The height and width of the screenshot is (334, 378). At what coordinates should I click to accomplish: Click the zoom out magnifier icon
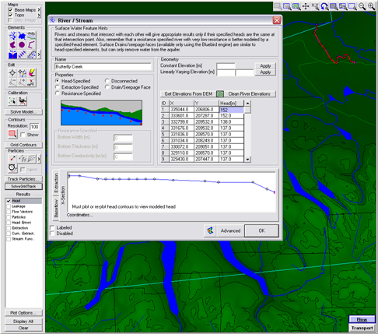pos(362,6)
